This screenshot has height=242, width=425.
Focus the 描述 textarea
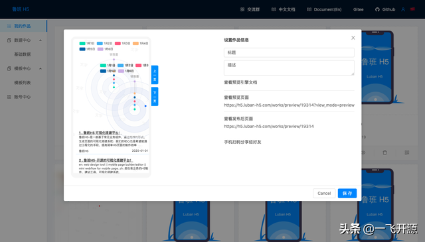(289, 68)
